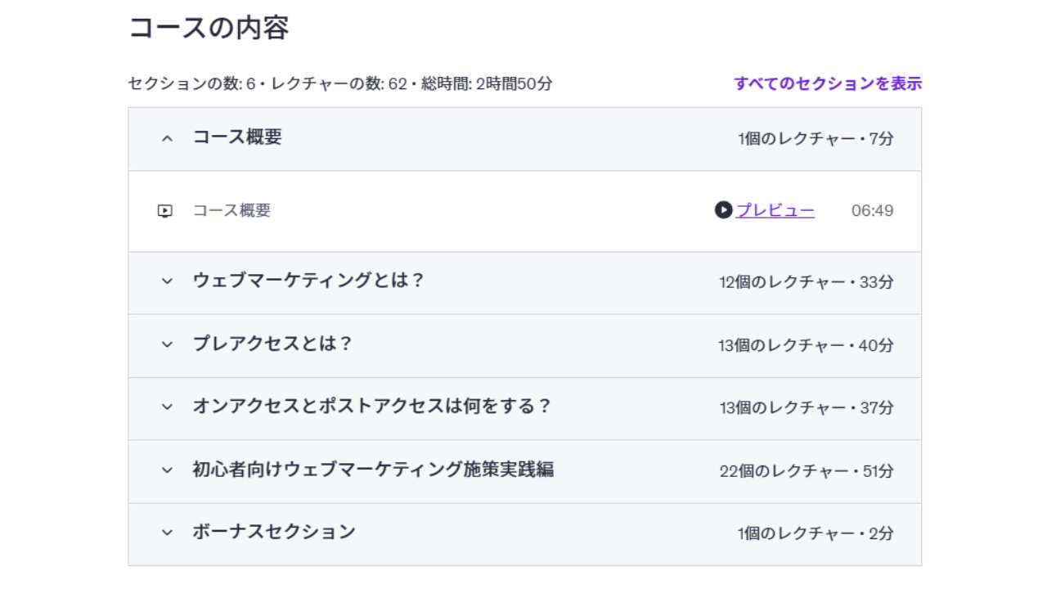Click the プレアクセスとは？ section title
Screen dimensions: 1047x589
click(x=272, y=344)
